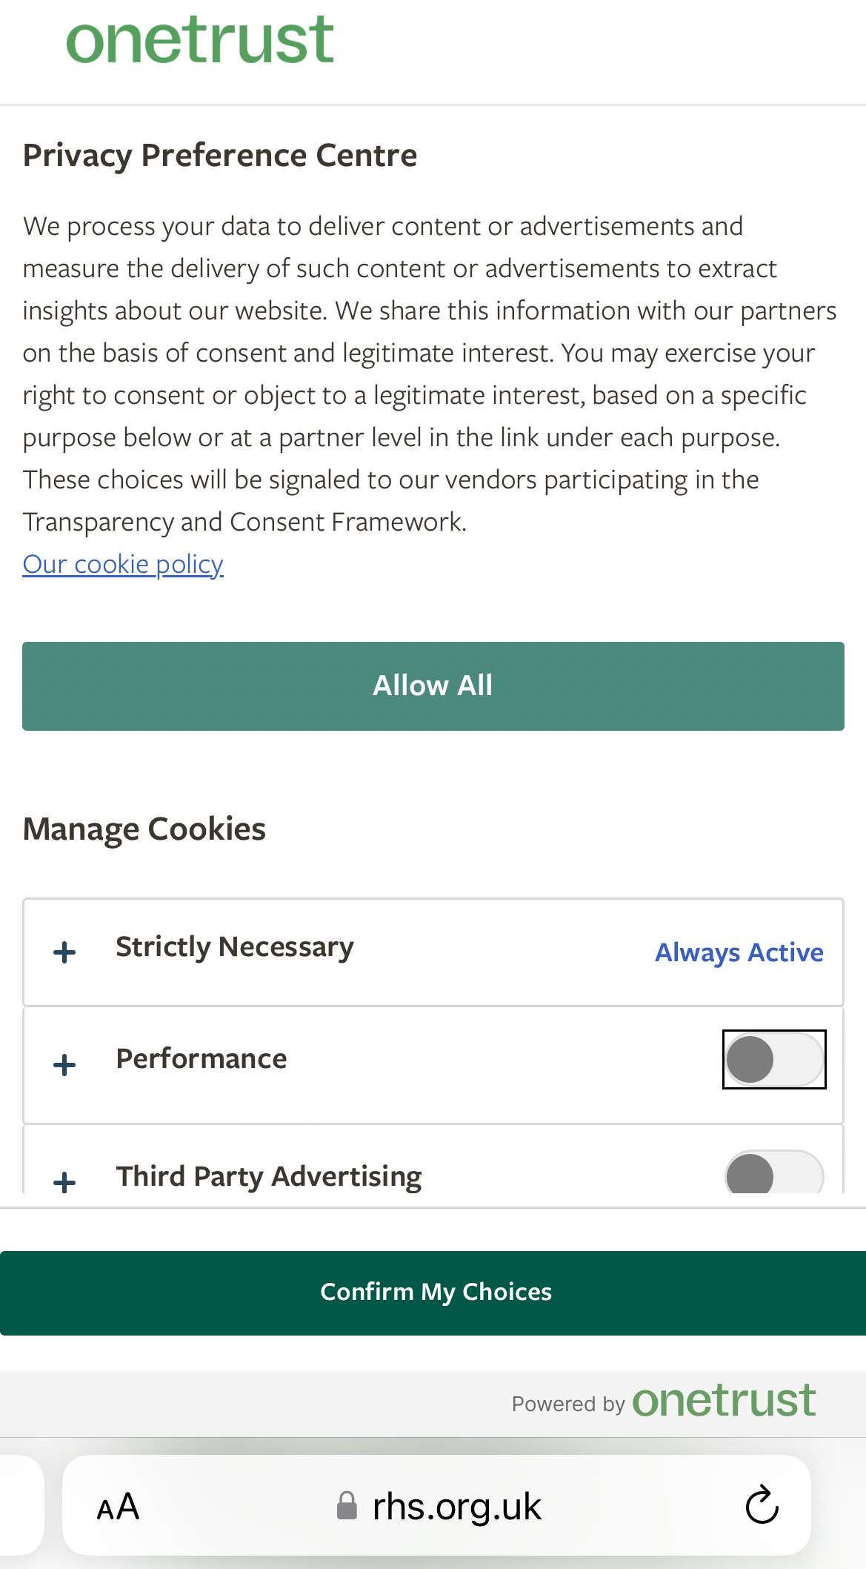
Task: Click the Always Active status label
Action: (x=739, y=952)
